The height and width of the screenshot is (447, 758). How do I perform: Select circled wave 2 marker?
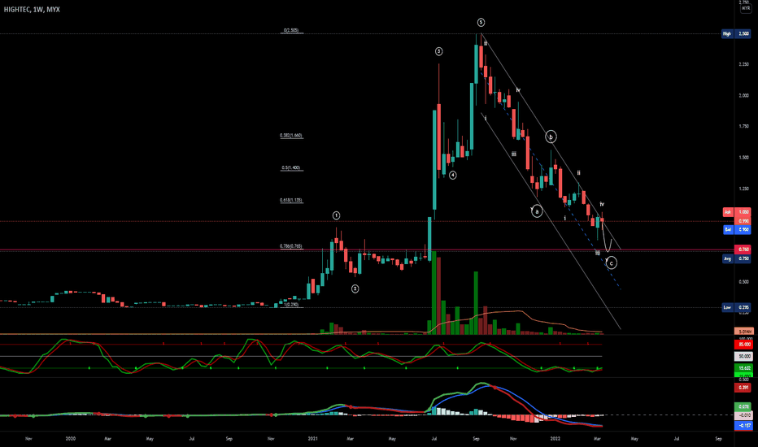pyautogui.click(x=355, y=289)
